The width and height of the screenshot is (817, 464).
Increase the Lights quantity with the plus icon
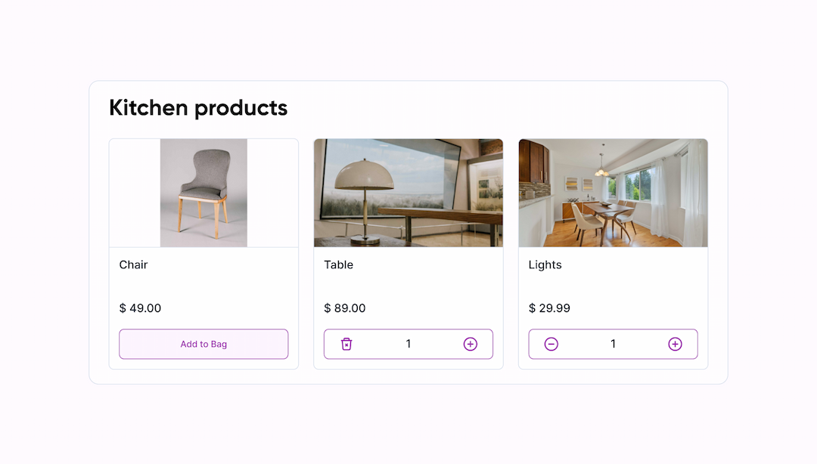pos(675,344)
